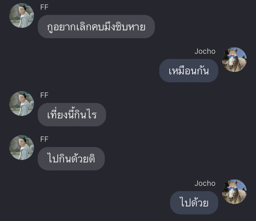Select the 'เหมือนกัน' message bubble

189,71
